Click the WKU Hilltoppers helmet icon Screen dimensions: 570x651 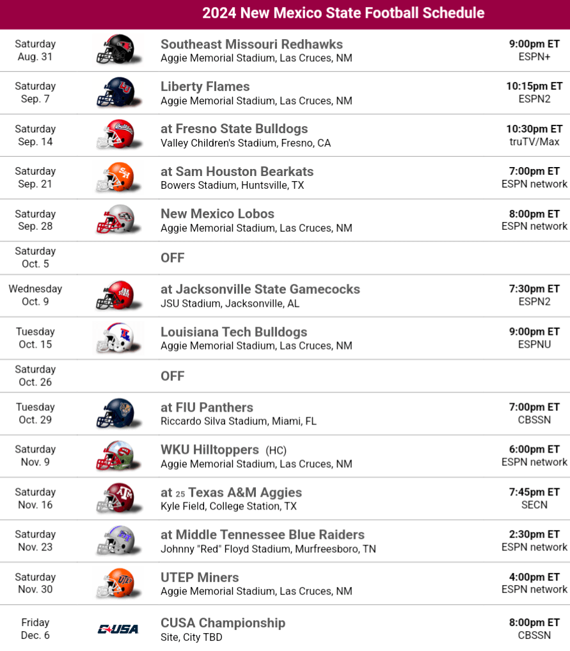point(116,456)
